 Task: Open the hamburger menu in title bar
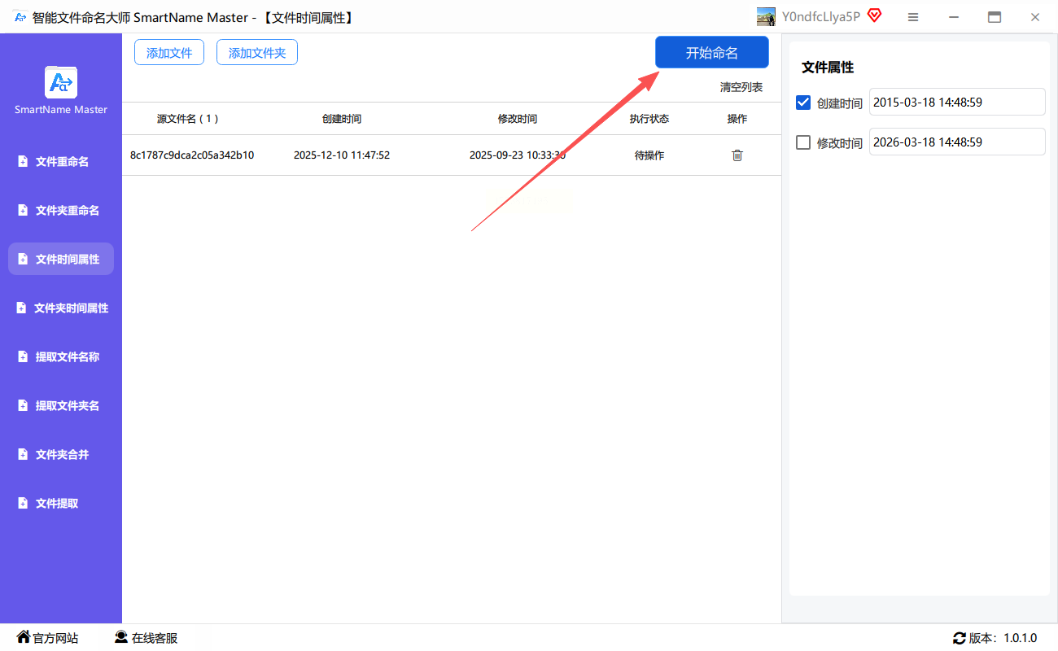click(x=913, y=17)
